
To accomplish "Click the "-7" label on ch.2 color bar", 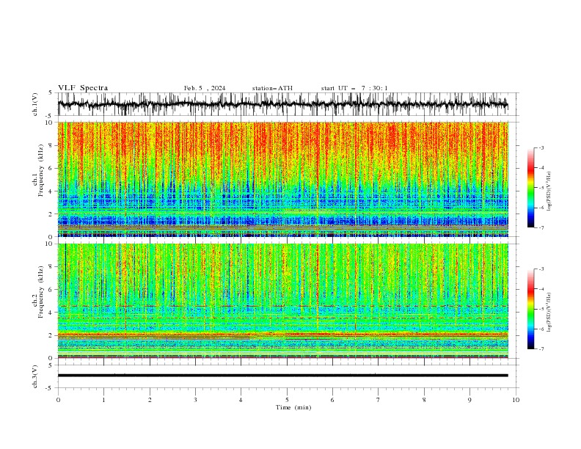I will [x=541, y=349].
